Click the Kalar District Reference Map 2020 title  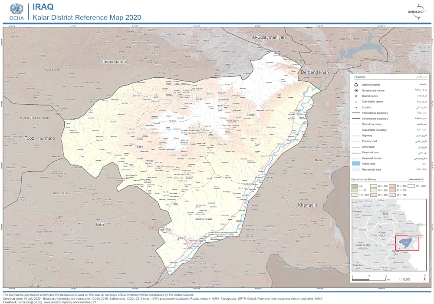click(87, 17)
